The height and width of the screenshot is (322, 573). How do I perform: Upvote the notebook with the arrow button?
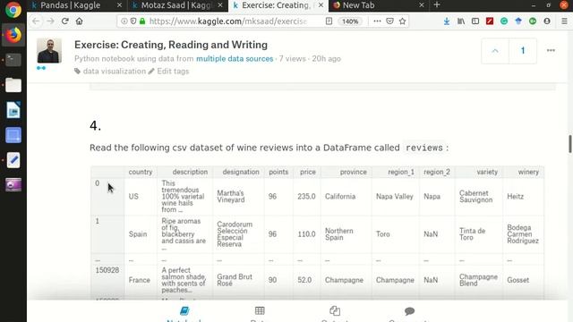tap(495, 51)
